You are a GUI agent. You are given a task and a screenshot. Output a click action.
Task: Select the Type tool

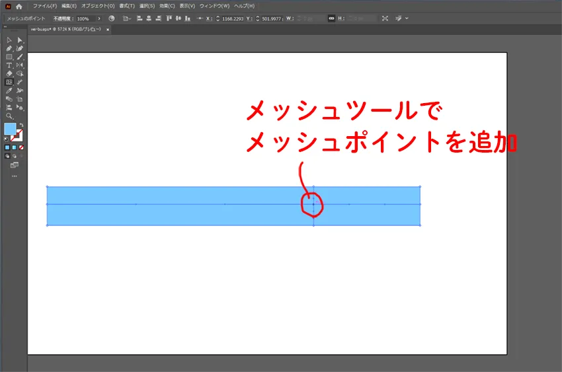point(9,65)
